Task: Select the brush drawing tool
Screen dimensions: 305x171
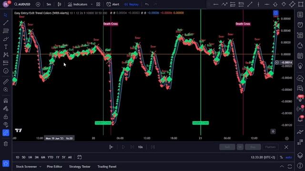Action: point(6,39)
